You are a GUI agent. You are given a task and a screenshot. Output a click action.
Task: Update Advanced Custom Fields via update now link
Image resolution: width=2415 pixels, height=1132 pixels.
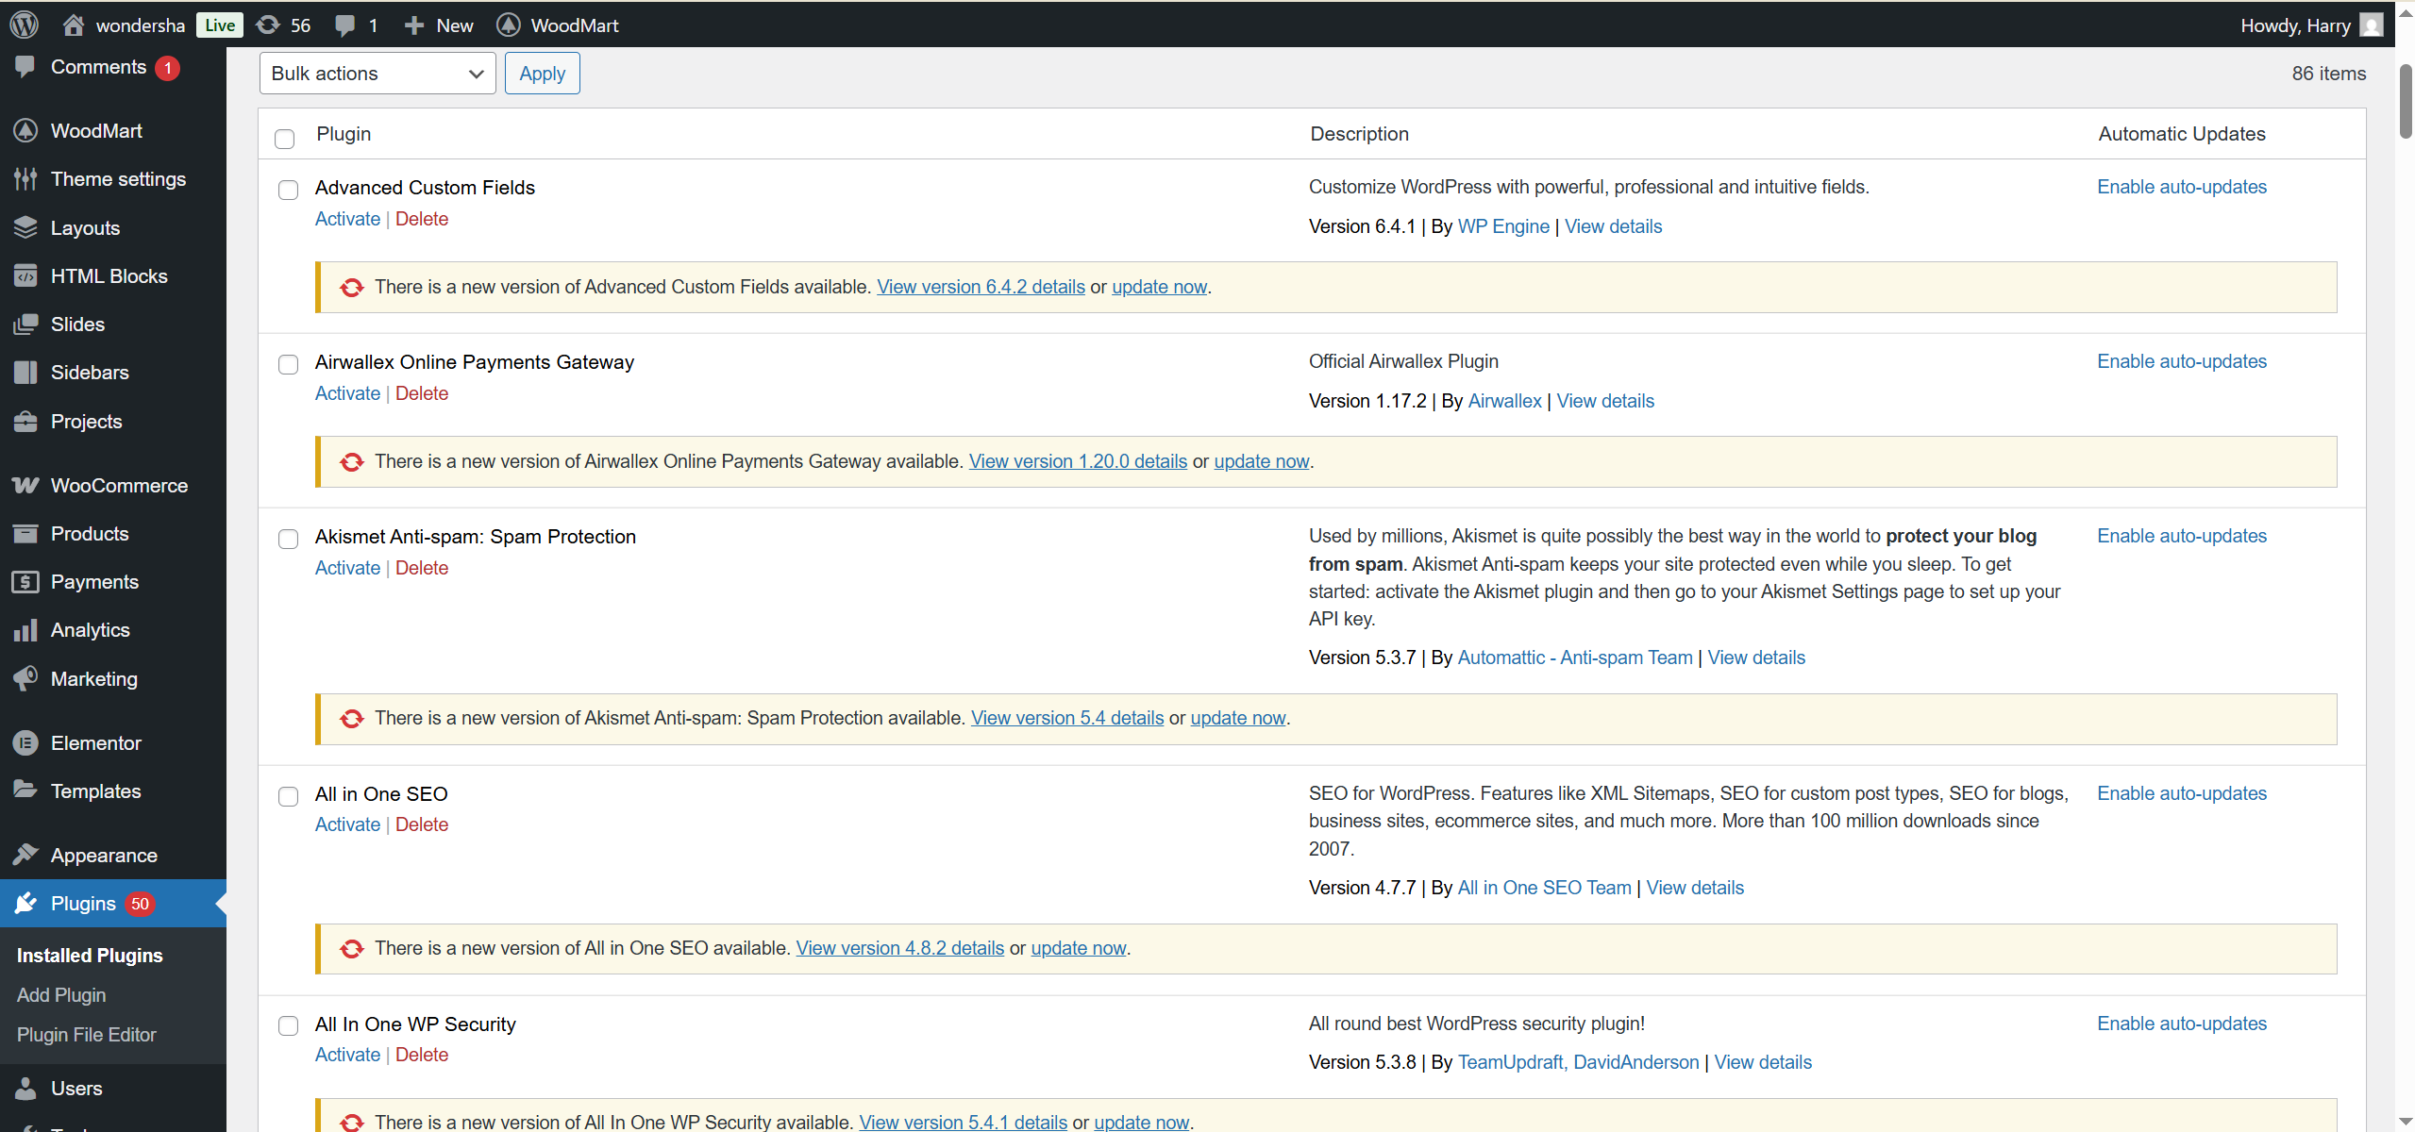click(1158, 286)
